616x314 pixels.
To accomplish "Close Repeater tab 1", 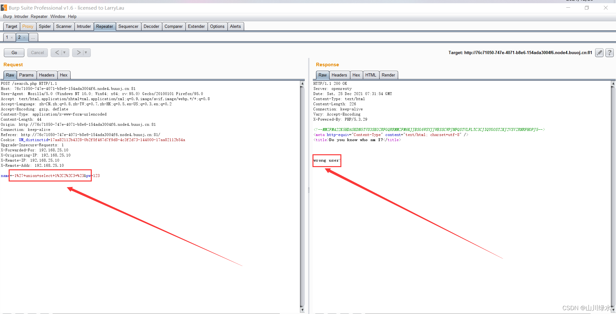I will pos(12,38).
